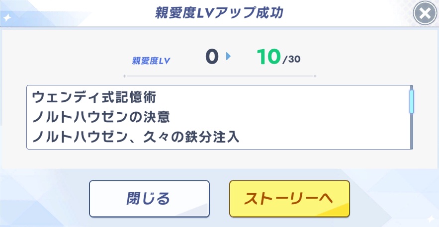The width and height of the screenshot is (439, 227).
Task: Click the scrollbar track below the thumb
Action: click(x=411, y=132)
